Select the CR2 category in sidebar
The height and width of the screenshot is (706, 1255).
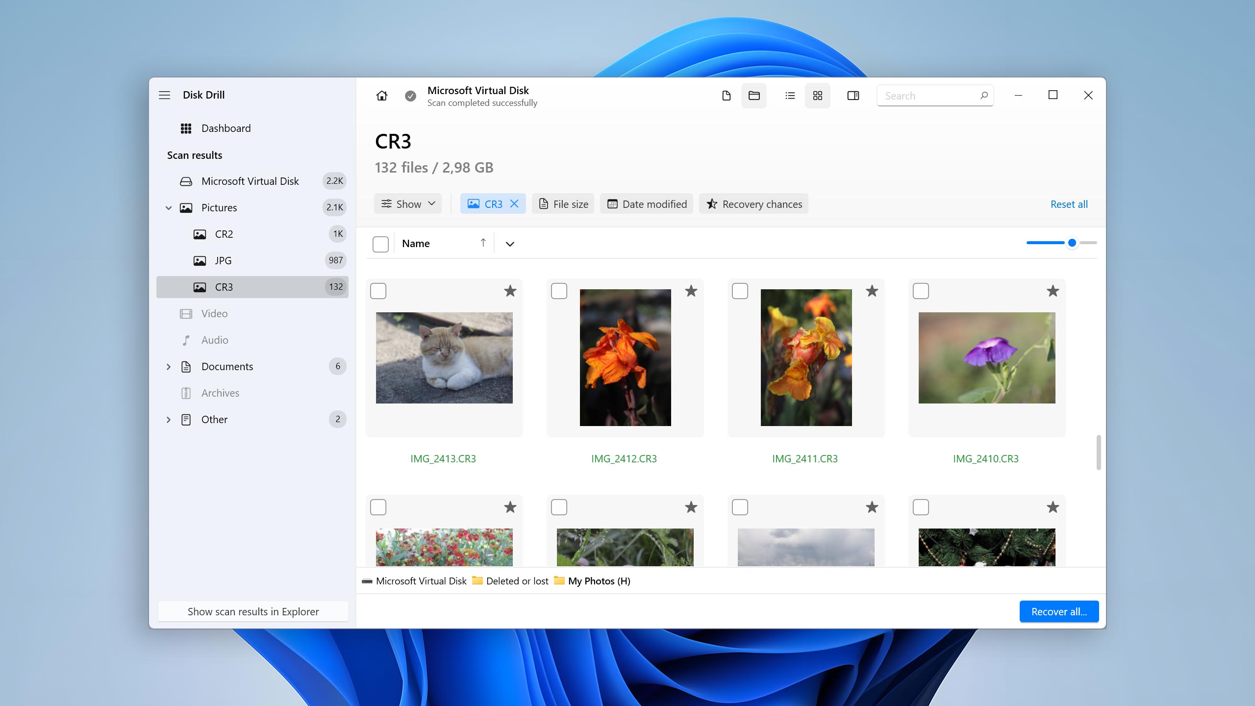(252, 234)
